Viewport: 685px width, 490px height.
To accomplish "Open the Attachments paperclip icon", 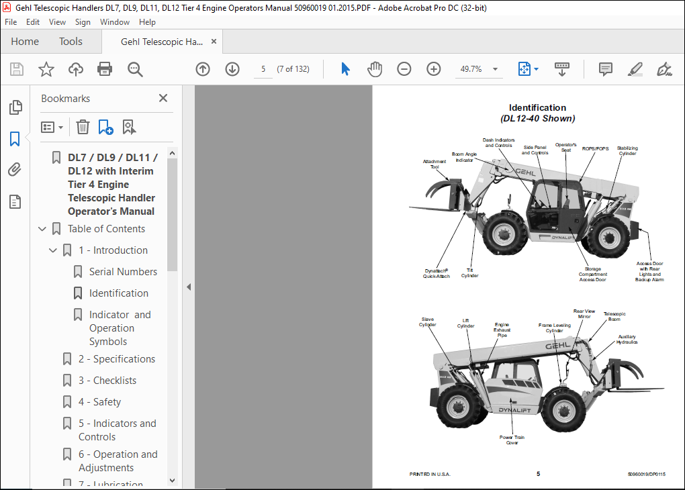I will 15,169.
